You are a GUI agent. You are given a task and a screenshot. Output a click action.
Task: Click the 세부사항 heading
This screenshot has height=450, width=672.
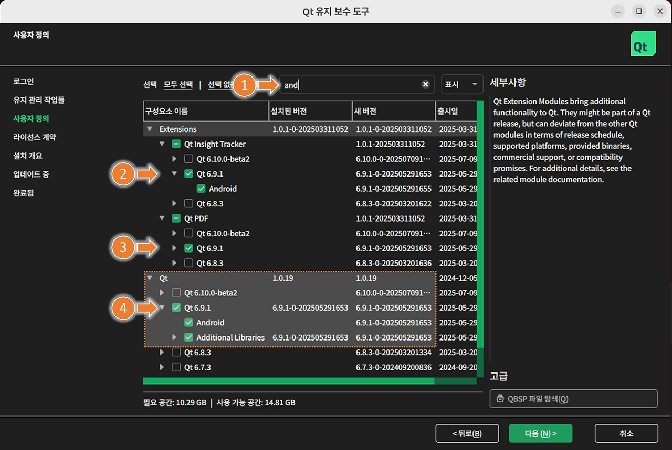508,82
